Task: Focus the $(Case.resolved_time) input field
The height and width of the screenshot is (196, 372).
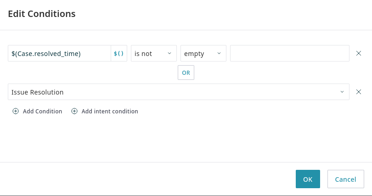Action: pos(59,53)
